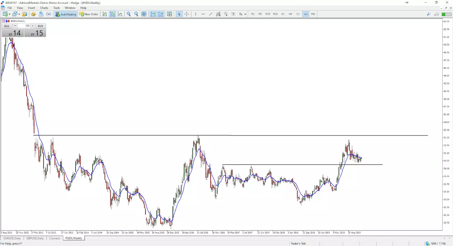Tile chart windows icon

click(144, 14)
